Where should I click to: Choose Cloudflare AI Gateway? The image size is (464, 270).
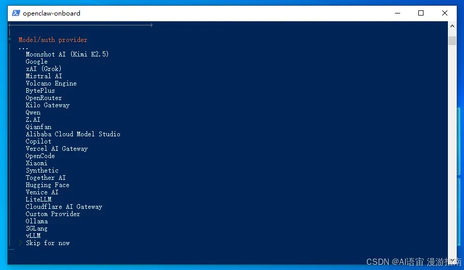click(x=64, y=207)
